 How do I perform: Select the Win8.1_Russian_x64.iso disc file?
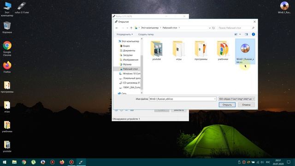click(245, 51)
